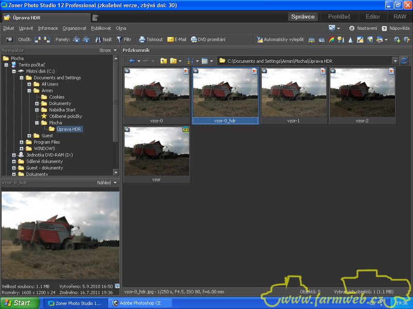Refresh the folder using the address bar icon
The height and width of the screenshot is (309, 413).
tap(404, 61)
